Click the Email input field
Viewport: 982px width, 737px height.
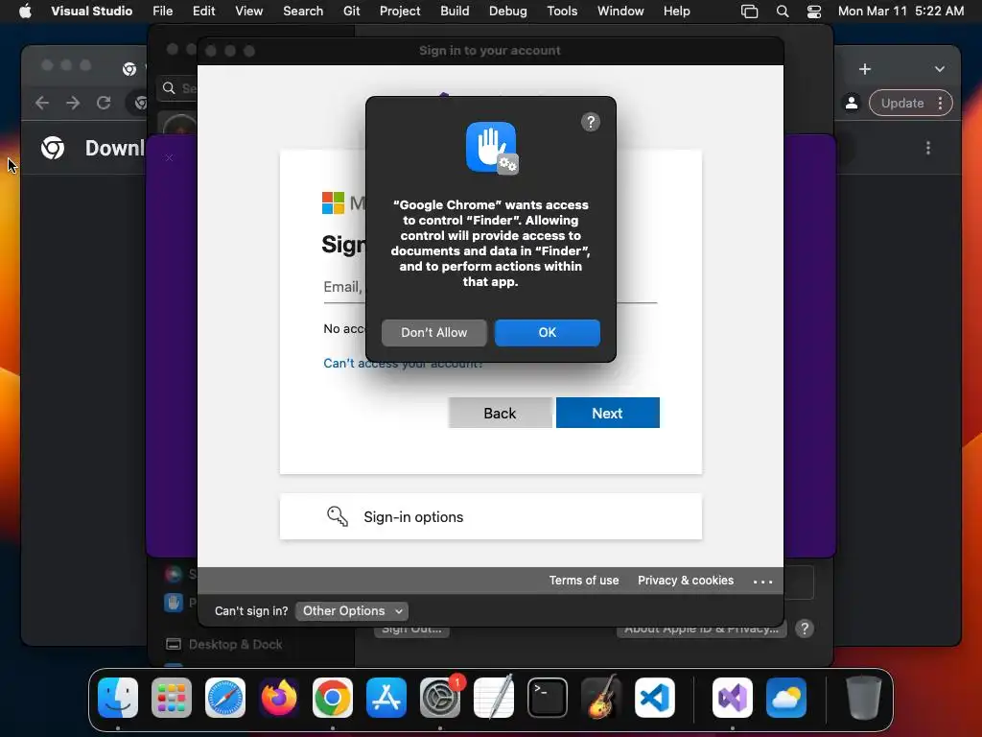(x=490, y=287)
